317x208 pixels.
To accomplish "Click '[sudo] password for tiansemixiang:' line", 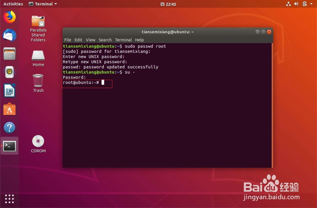I will pyautogui.click(x=107, y=51).
